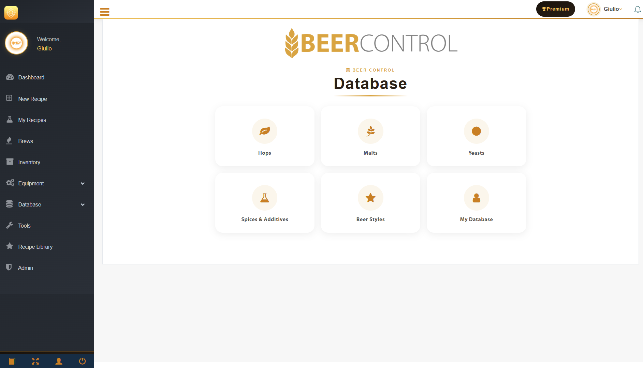
Task: Toggle fullscreen with the expand arrows icon
Action: click(35, 361)
